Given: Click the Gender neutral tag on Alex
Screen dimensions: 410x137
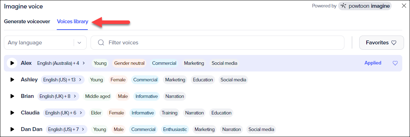Looking at the screenshot, I should click(129, 63).
